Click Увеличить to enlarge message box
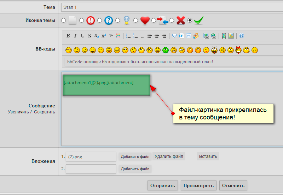This screenshot has width=283, height=195. [x=18, y=112]
